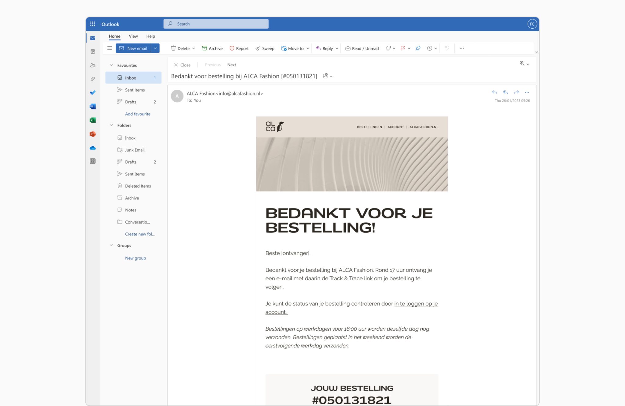Launch the PowerPoint app icon

pyautogui.click(x=93, y=134)
